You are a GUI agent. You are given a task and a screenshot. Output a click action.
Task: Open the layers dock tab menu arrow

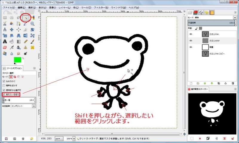[x=235, y=13]
